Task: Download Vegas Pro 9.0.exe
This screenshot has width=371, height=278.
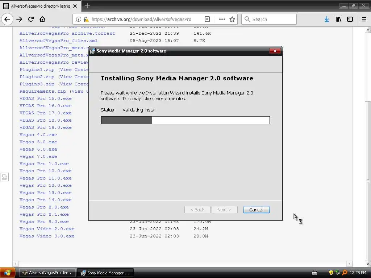Action: click(x=44, y=222)
